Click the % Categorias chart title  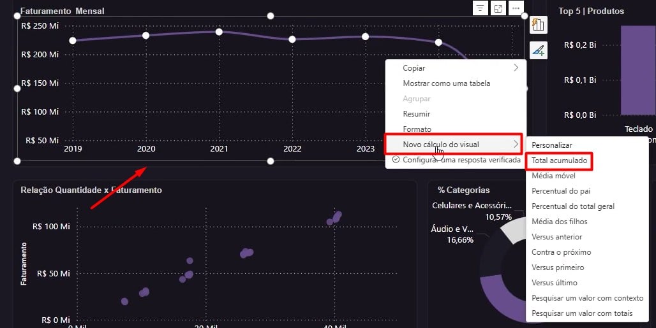point(463,190)
